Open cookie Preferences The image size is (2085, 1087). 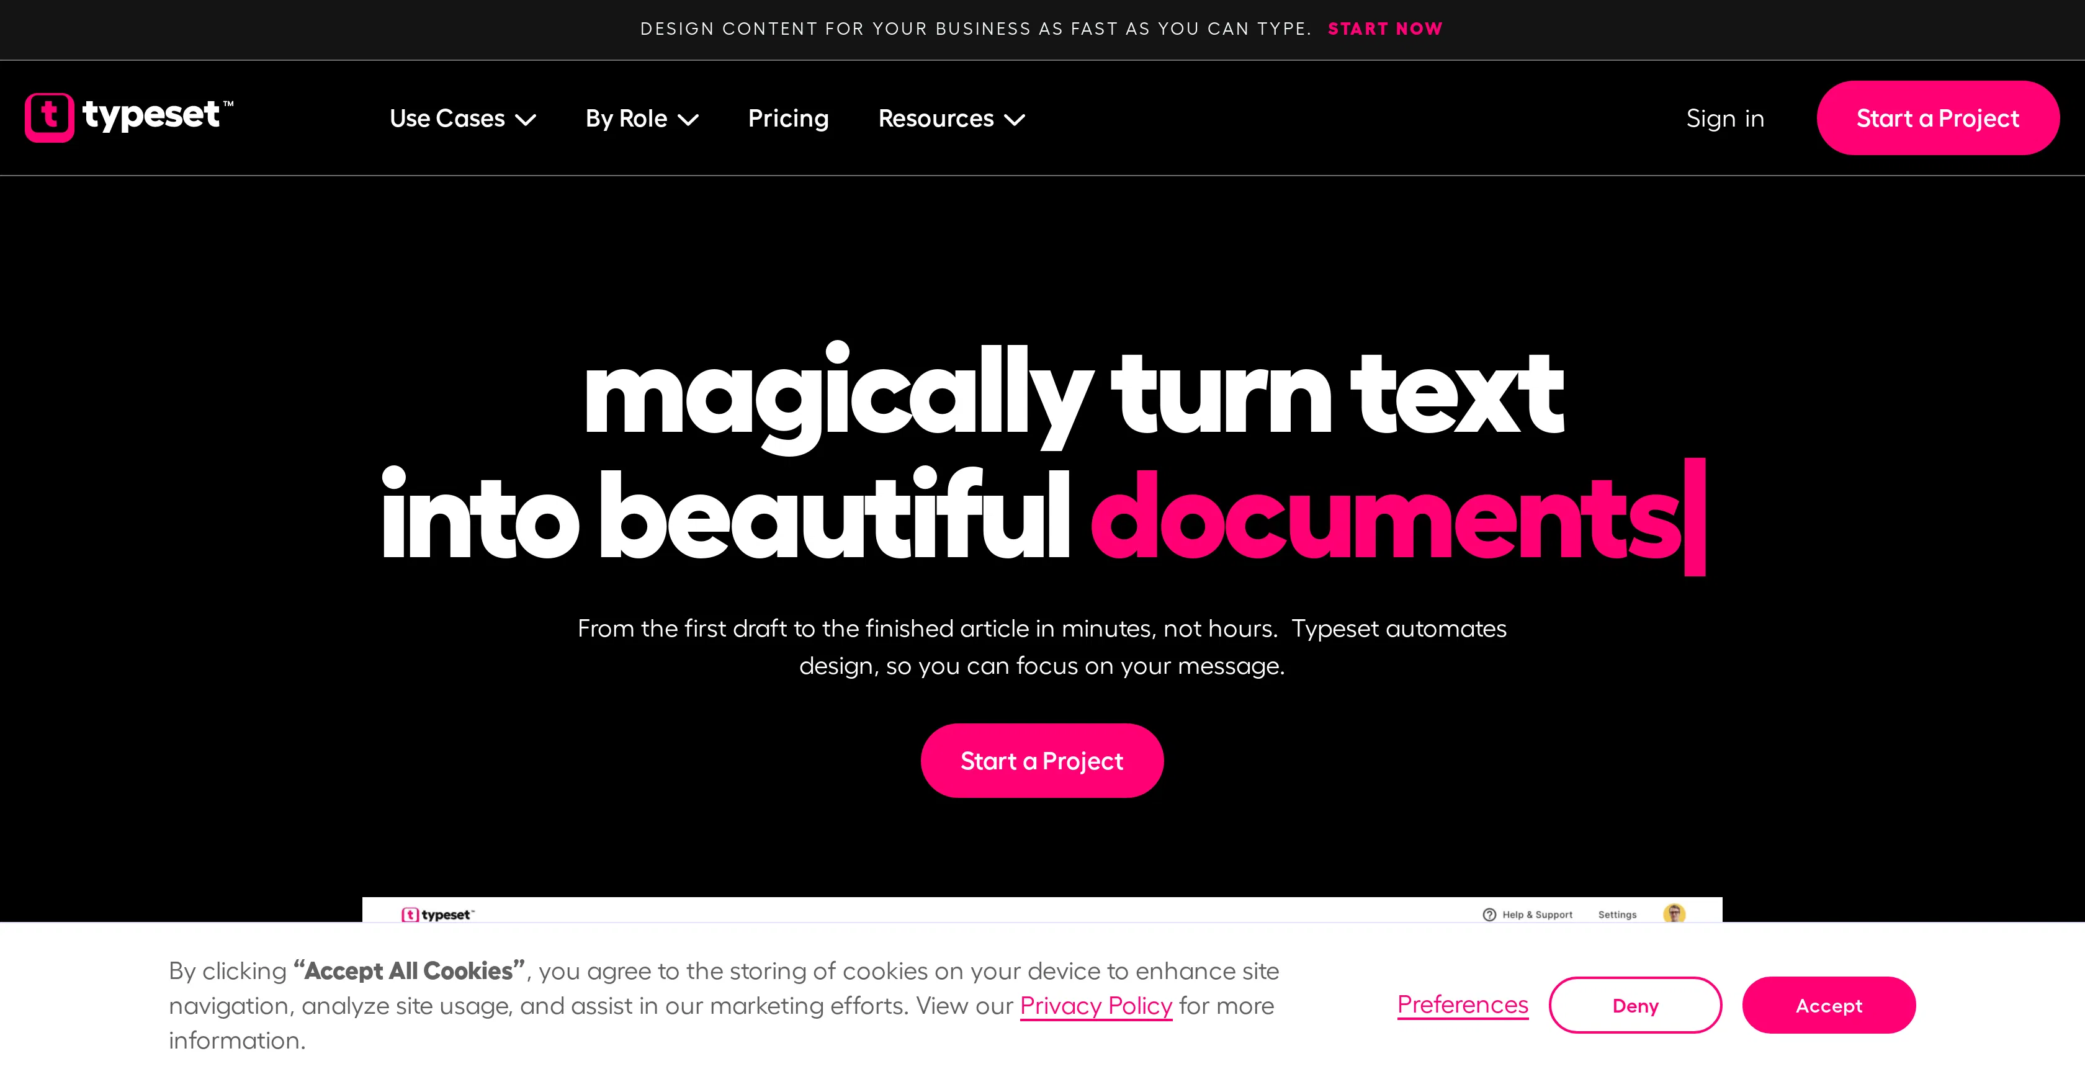coord(1462,1004)
